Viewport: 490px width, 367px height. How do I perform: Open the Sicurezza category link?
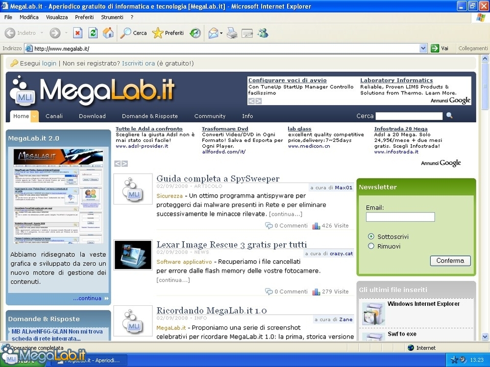(170, 196)
